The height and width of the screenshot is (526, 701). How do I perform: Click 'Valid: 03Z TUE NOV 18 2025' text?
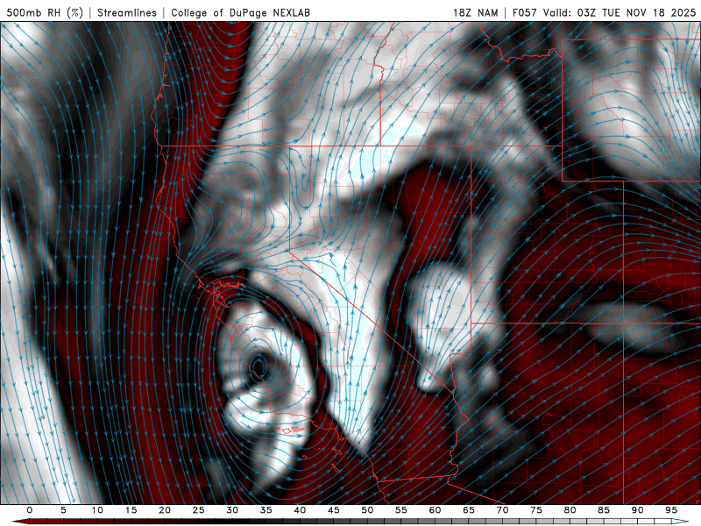coord(620,12)
